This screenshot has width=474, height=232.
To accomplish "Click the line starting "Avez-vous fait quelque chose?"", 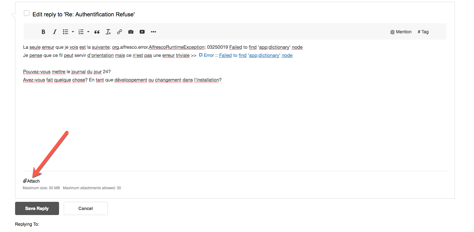I will [122, 80].
